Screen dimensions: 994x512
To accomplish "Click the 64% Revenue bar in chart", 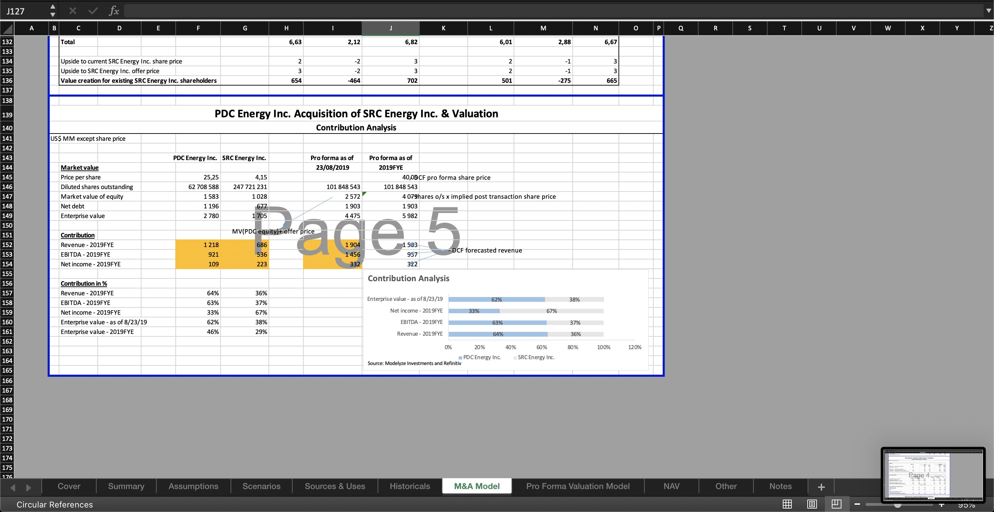I will (498, 334).
